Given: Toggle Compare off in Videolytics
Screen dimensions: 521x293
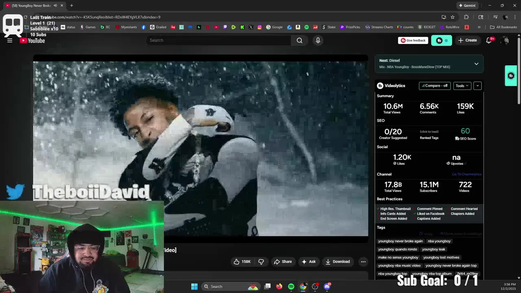Looking at the screenshot, I should (435, 86).
